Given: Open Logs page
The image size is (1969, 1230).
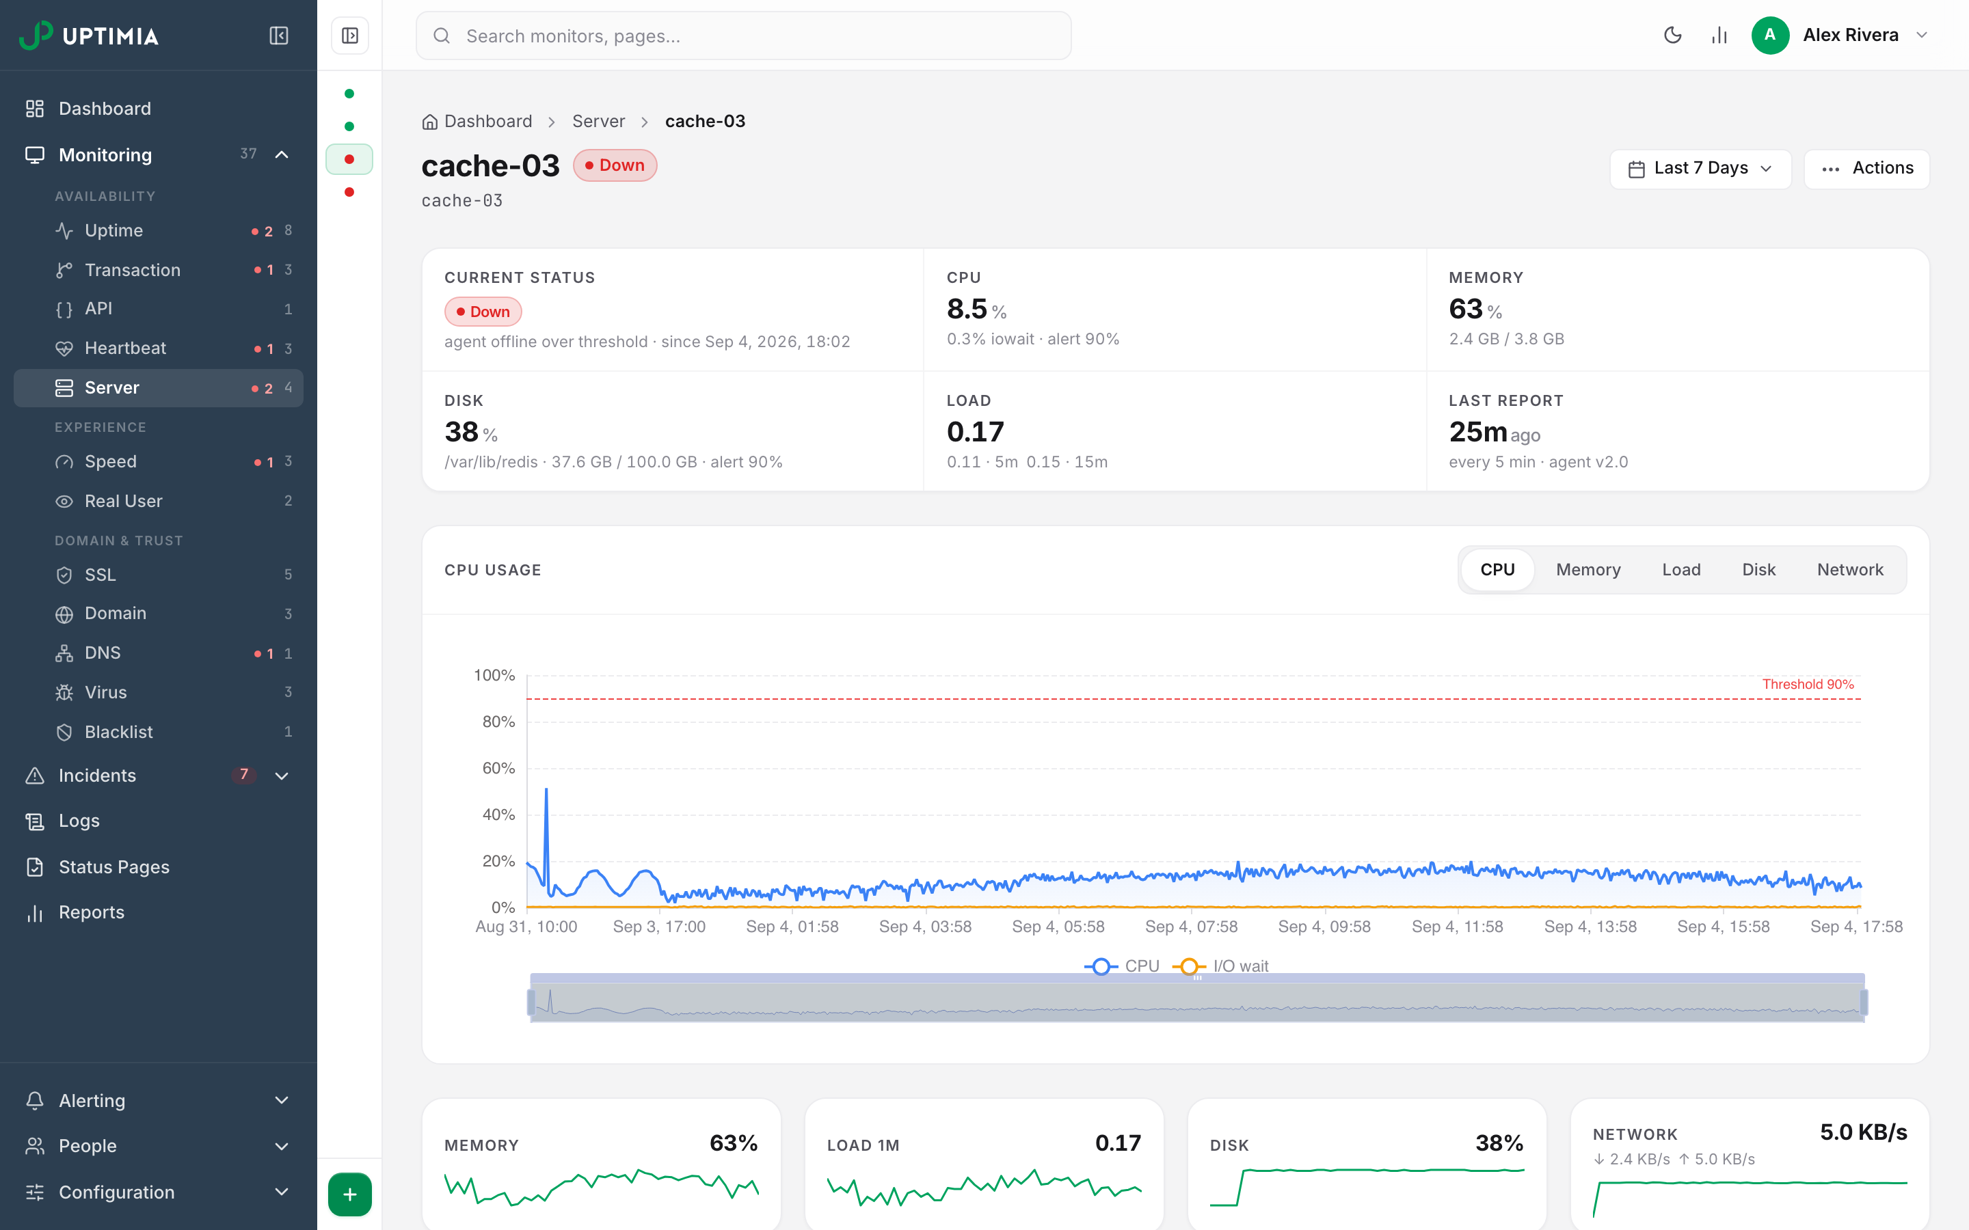Looking at the screenshot, I should click(x=159, y=821).
